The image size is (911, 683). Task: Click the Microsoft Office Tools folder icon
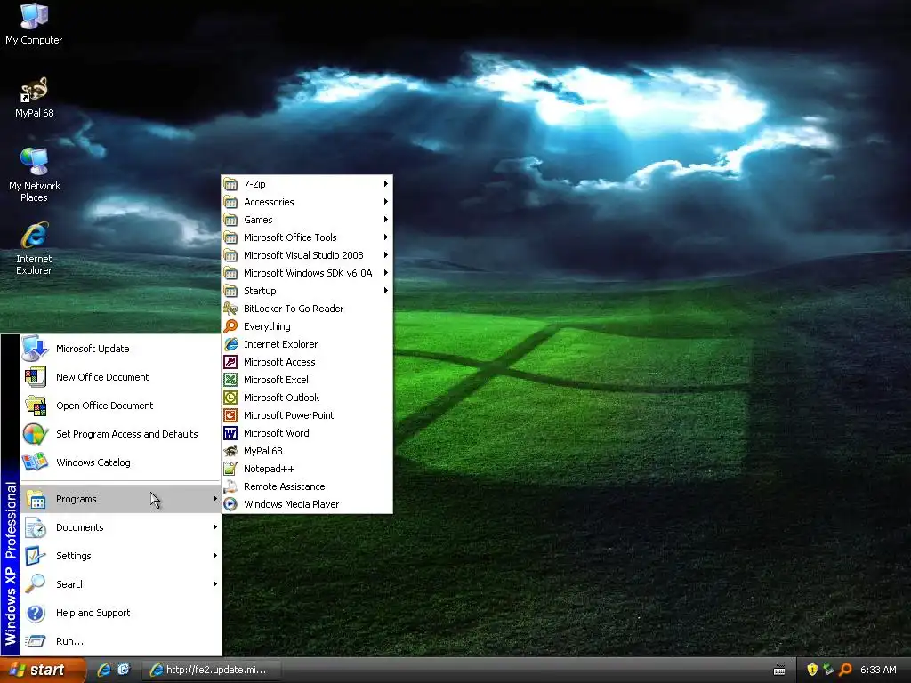tap(230, 237)
